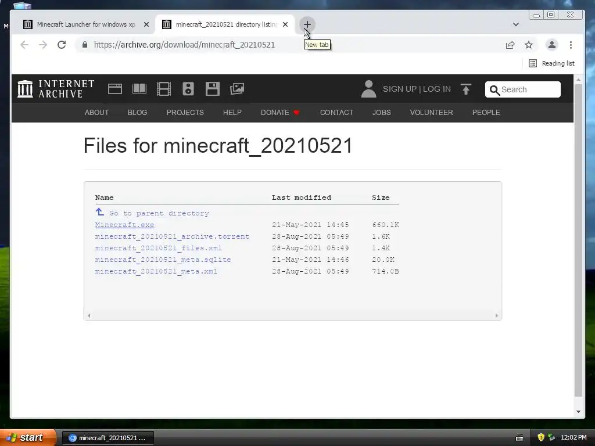Open the Reading list panel
Image resolution: width=595 pixels, height=446 pixels.
point(552,63)
